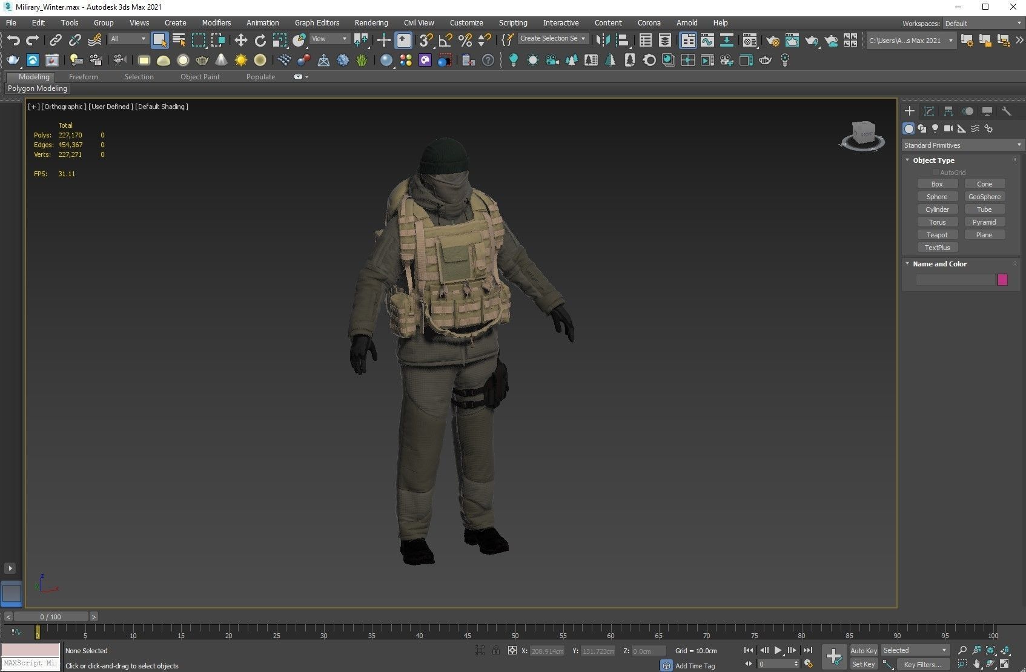Click the sun light icon
The width and height of the screenshot is (1026, 672).
coord(241,60)
